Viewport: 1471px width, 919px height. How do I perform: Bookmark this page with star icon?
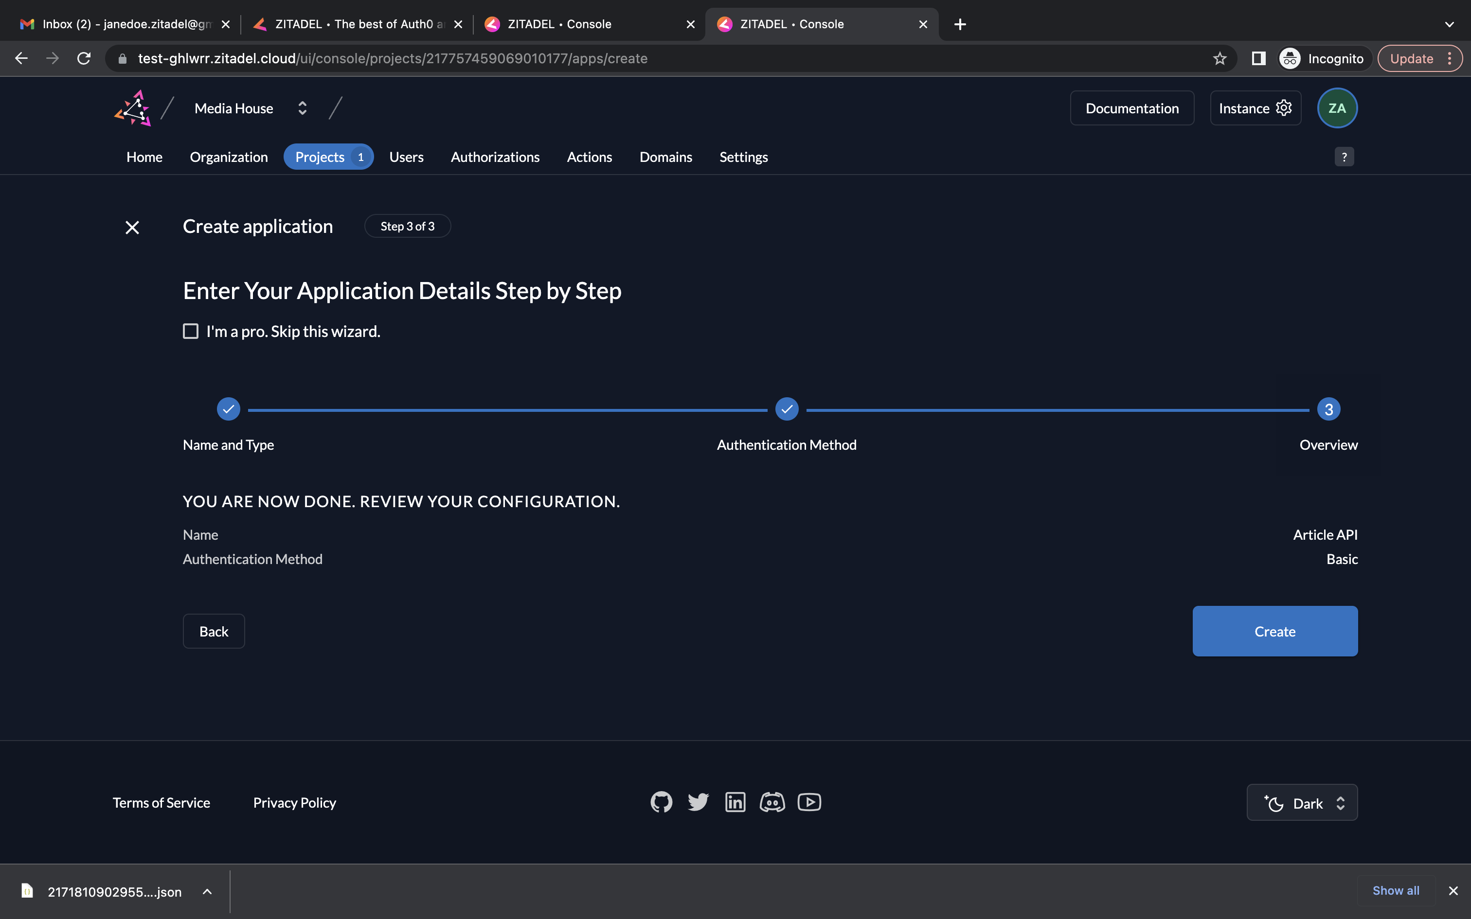pyautogui.click(x=1220, y=58)
